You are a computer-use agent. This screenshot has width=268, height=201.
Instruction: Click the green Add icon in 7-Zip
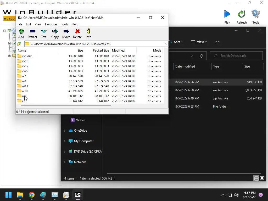click(21, 31)
